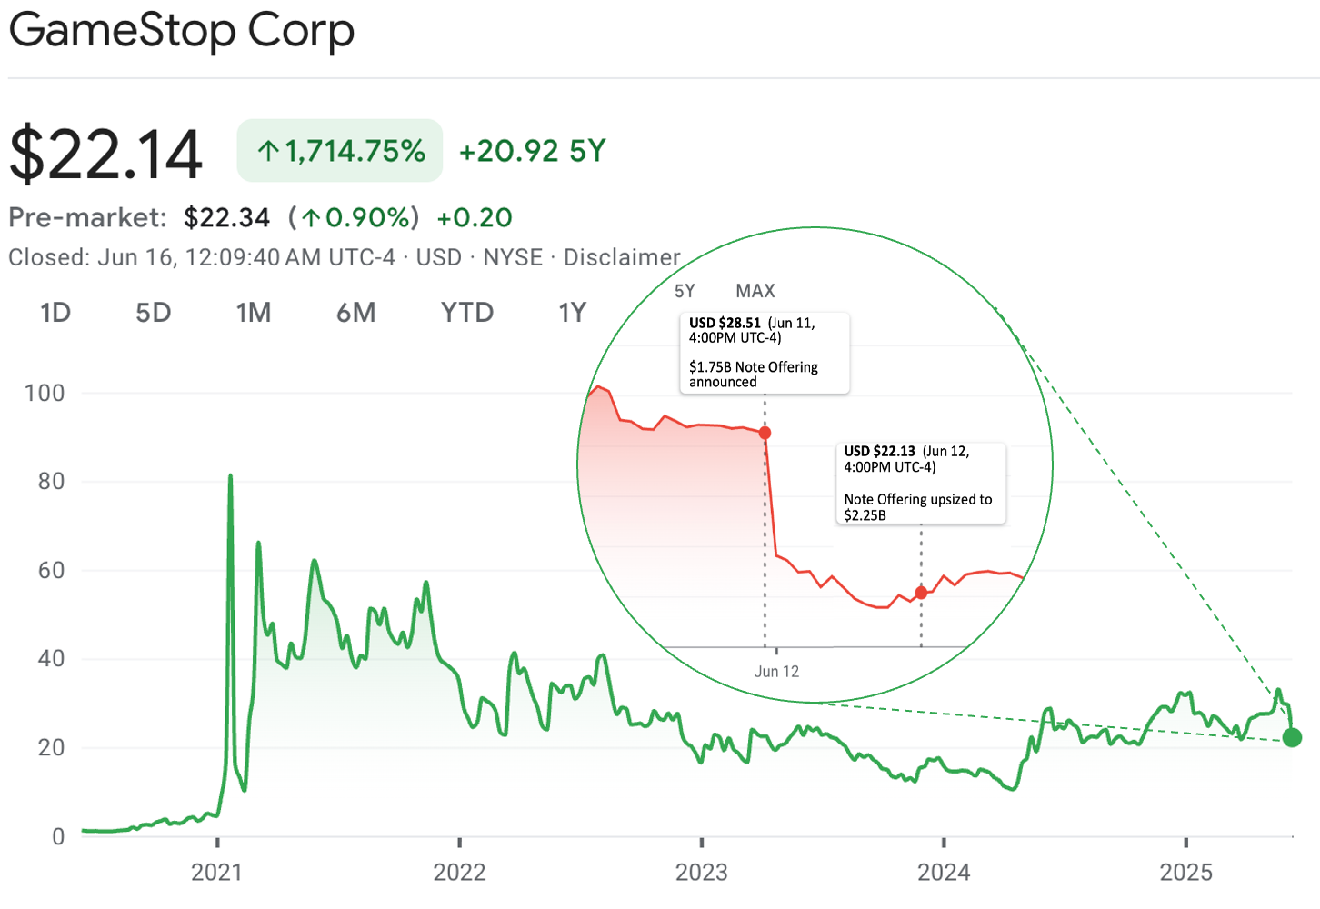Open the Disclaimer link
The height and width of the screenshot is (909, 1320).
(622, 257)
